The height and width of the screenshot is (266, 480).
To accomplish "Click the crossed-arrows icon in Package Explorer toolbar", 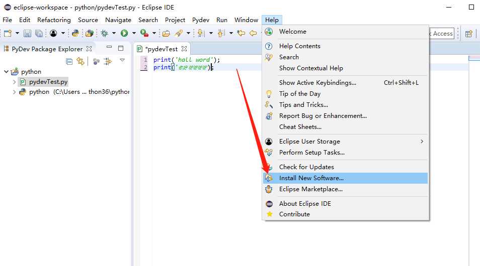I will pyautogui.click(x=108, y=61).
